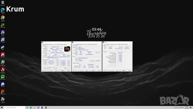
Task: Open SPD tab in CPU-Z CPU window
Action: pos(55,45)
